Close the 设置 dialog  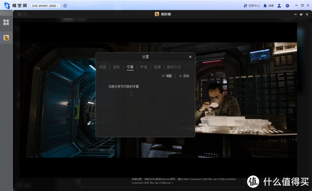pyautogui.click(x=190, y=57)
